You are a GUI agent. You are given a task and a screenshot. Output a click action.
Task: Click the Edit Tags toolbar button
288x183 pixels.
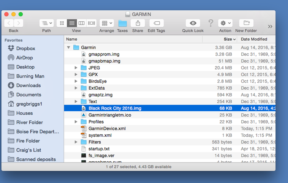(157, 23)
